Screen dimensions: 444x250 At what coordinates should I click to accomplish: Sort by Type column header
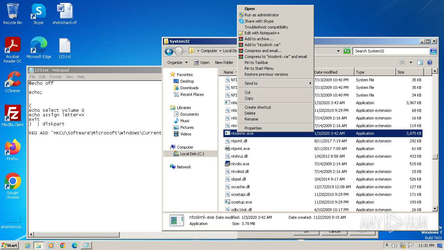tap(375, 72)
